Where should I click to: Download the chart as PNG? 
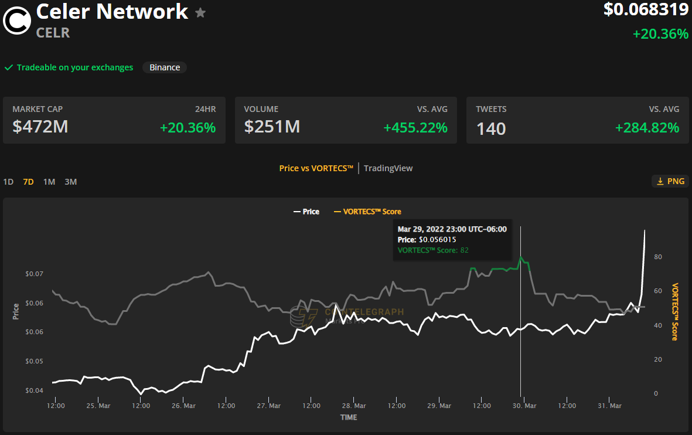click(x=670, y=181)
